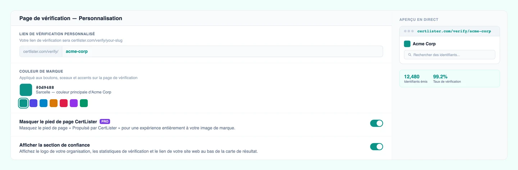Click the browser window dots in preview
This screenshot has width=518, height=170.
[409, 31]
